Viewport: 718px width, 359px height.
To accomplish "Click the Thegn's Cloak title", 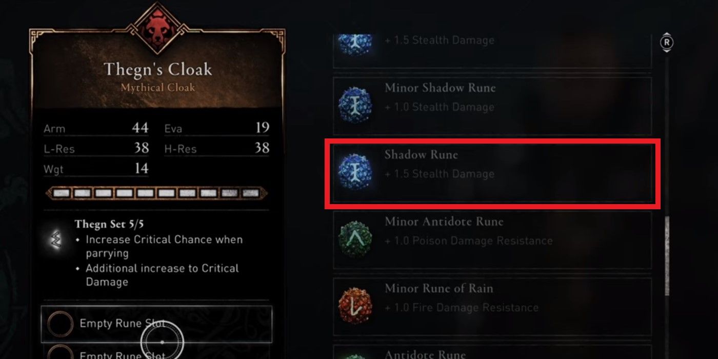I will (158, 69).
